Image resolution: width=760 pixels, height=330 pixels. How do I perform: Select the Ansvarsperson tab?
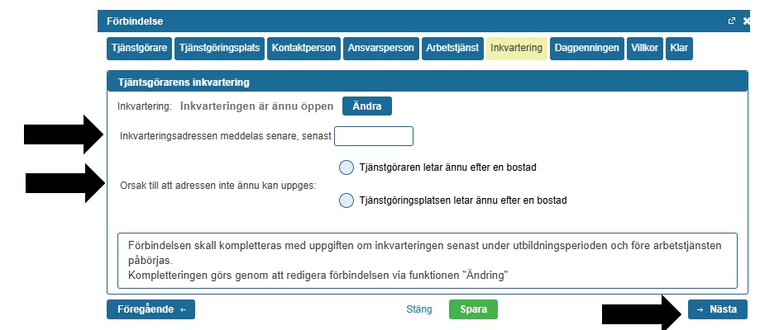point(380,49)
